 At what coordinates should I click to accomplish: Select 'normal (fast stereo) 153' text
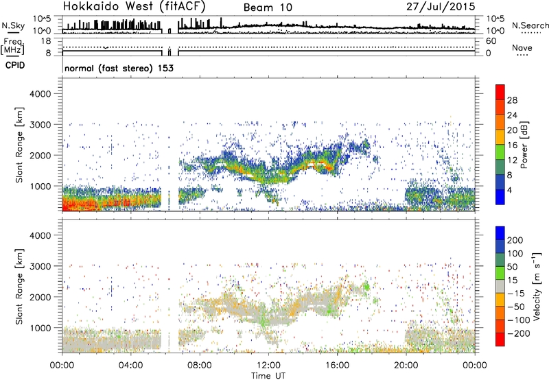[119, 68]
